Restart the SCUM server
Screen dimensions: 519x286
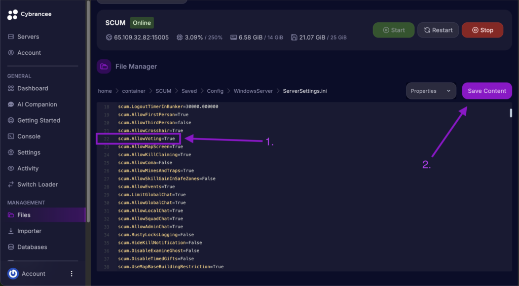pyautogui.click(x=438, y=30)
